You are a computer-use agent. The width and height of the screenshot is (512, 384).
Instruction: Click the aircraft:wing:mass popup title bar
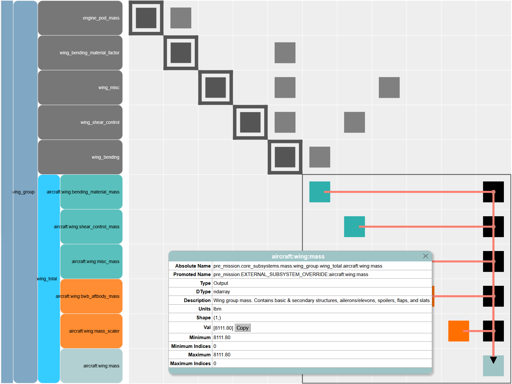298,256
